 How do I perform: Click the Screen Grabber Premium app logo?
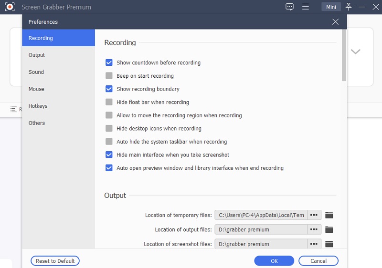pos(10,7)
